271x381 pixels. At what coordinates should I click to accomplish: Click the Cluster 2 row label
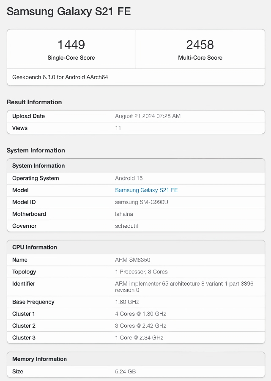[24, 326]
